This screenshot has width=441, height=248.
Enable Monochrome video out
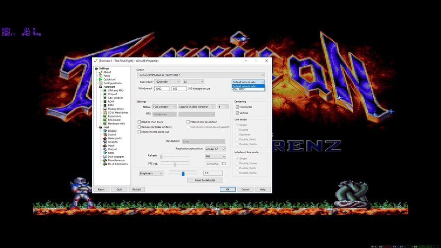[x=139, y=131]
